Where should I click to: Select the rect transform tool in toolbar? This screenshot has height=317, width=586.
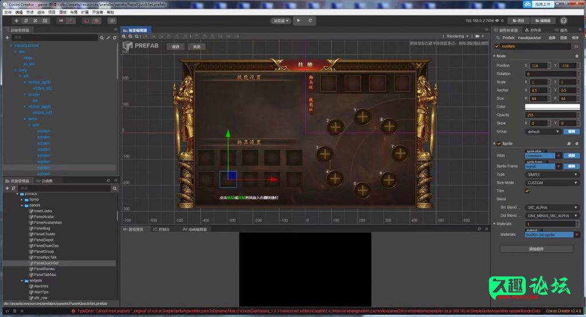45,21
